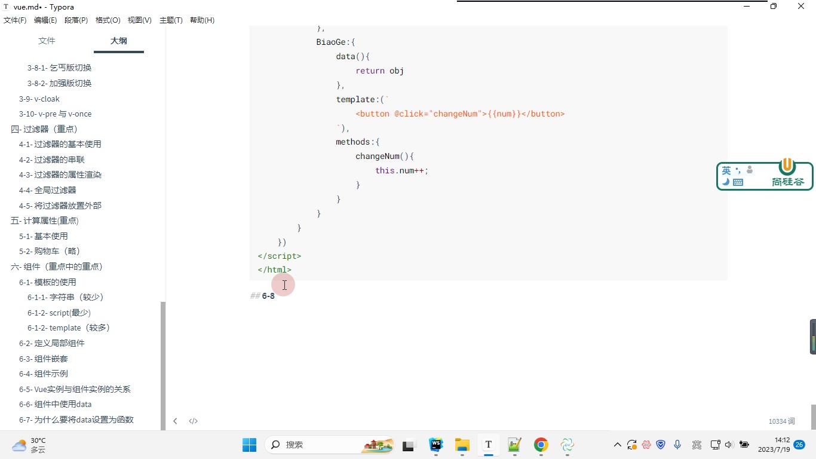The image size is (816, 459).
Task: Toggle the taskbar input language indicator
Action: 697,445
